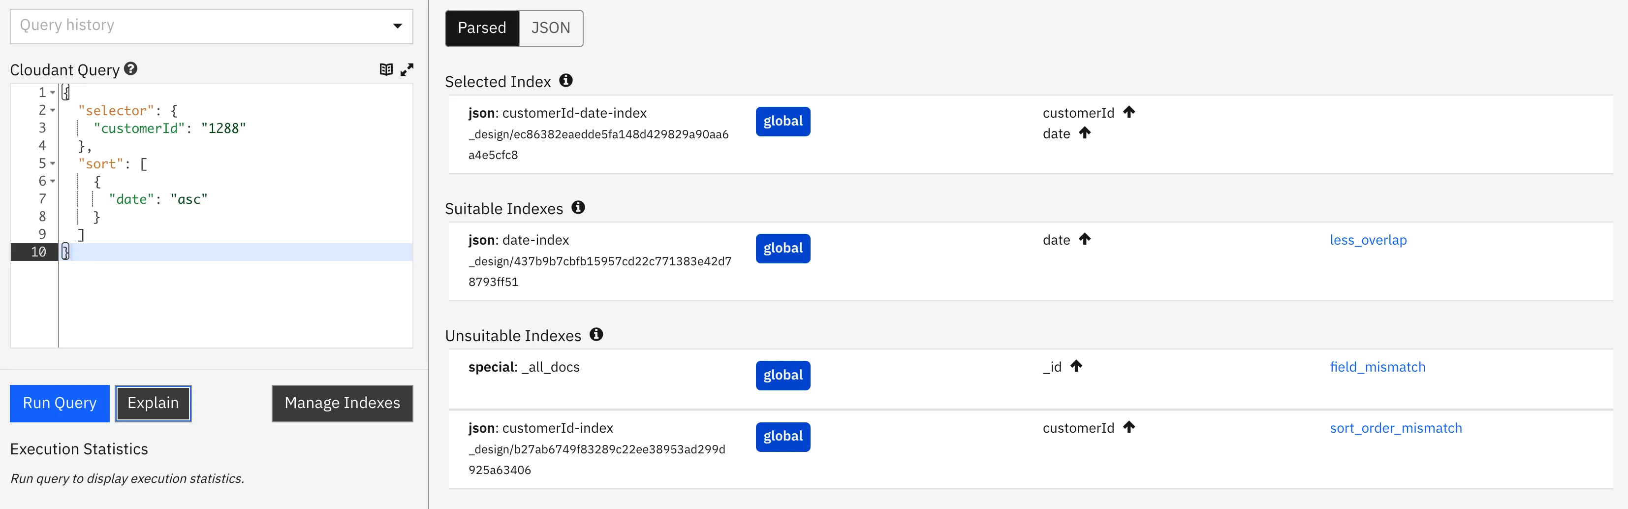The height and width of the screenshot is (509, 1628).
Task: Click the "date": "asc" line in editor
Action: (x=158, y=199)
